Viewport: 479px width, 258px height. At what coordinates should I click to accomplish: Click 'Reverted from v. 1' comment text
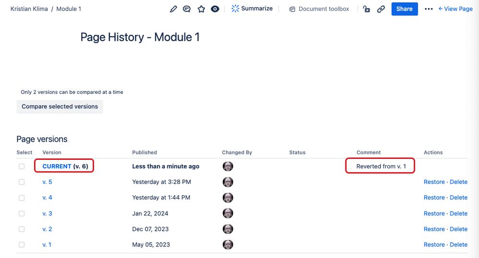click(381, 166)
